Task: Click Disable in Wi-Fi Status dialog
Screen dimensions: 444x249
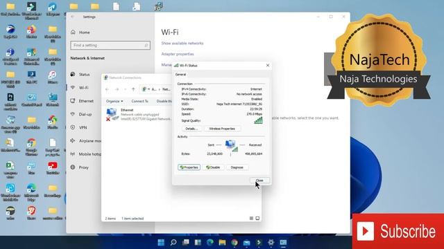Action: pos(213,167)
